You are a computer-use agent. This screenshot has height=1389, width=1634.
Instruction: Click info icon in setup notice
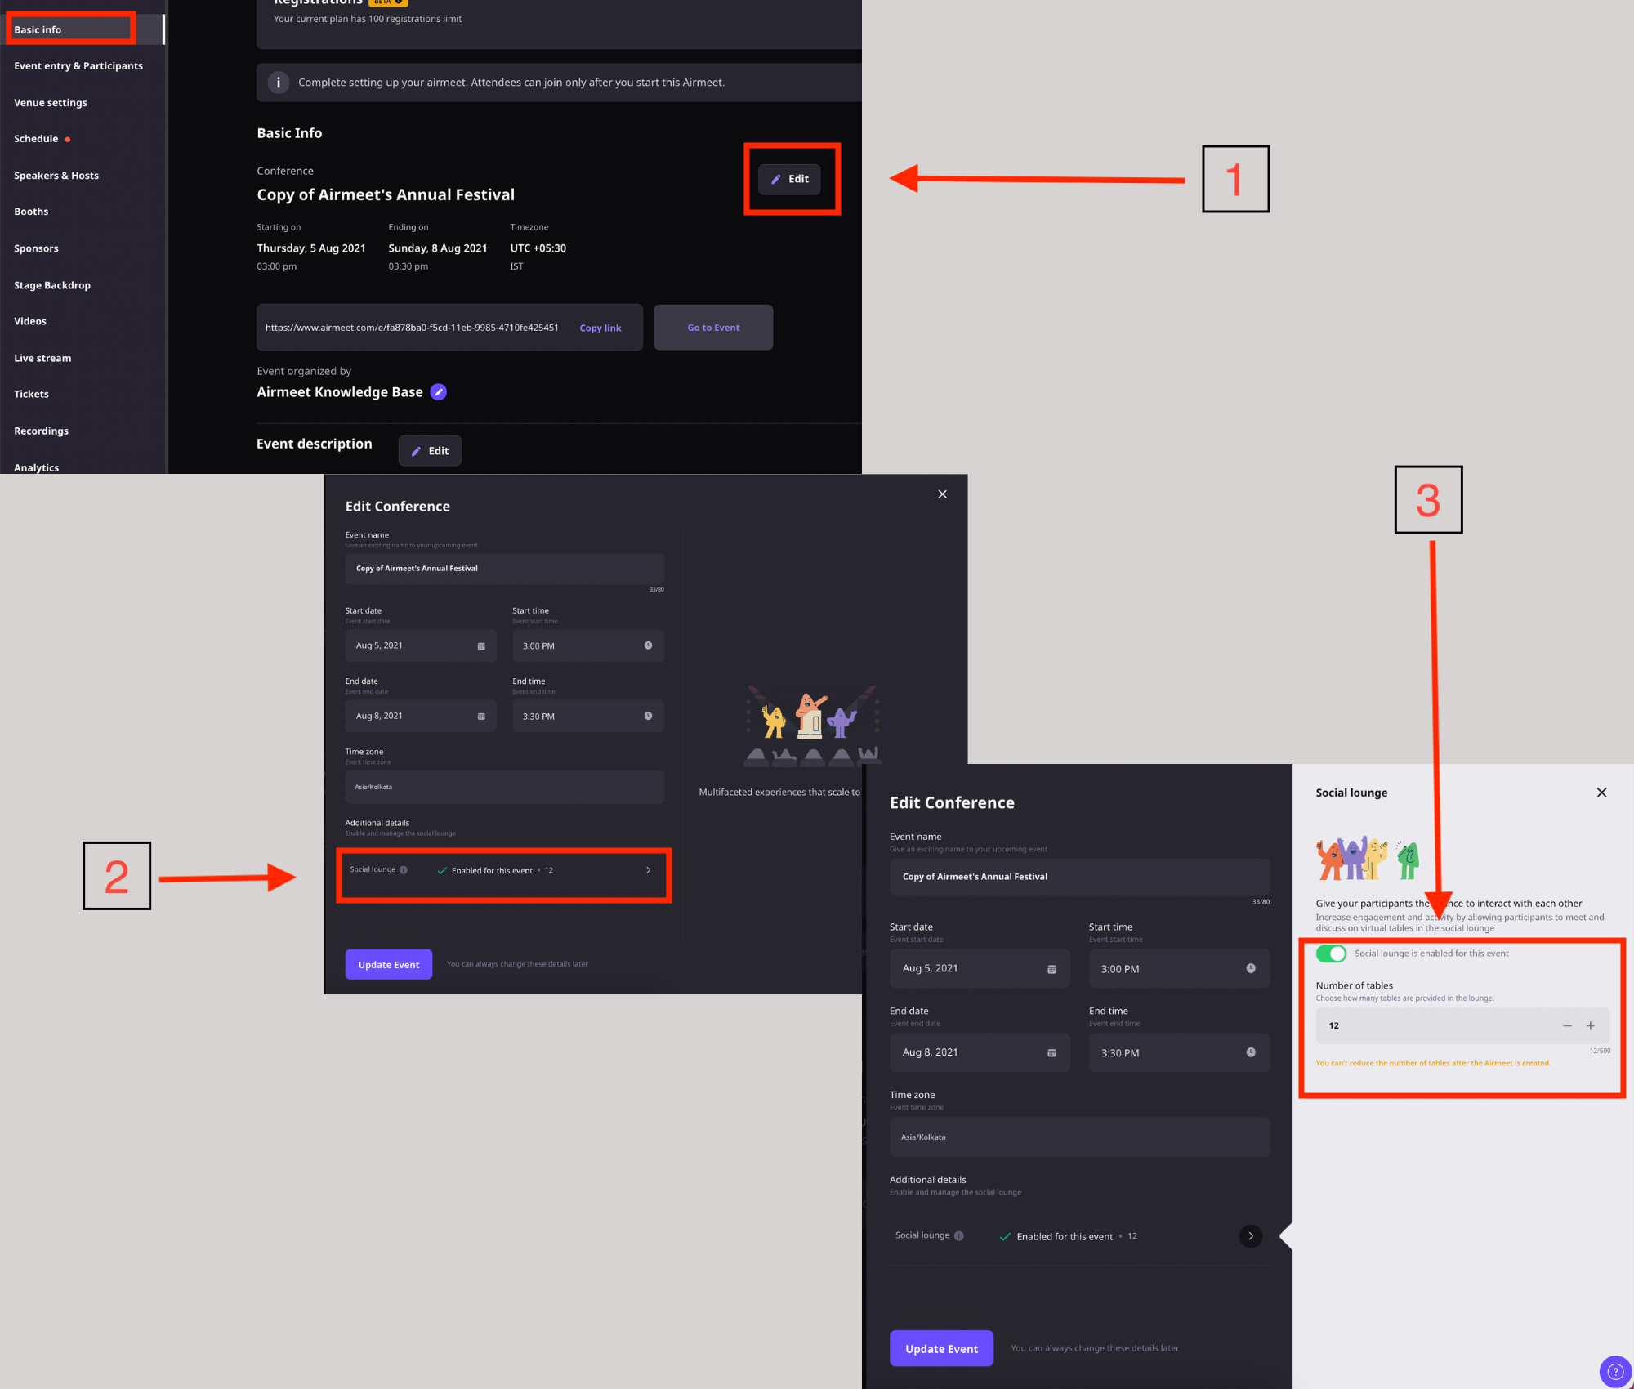point(279,83)
